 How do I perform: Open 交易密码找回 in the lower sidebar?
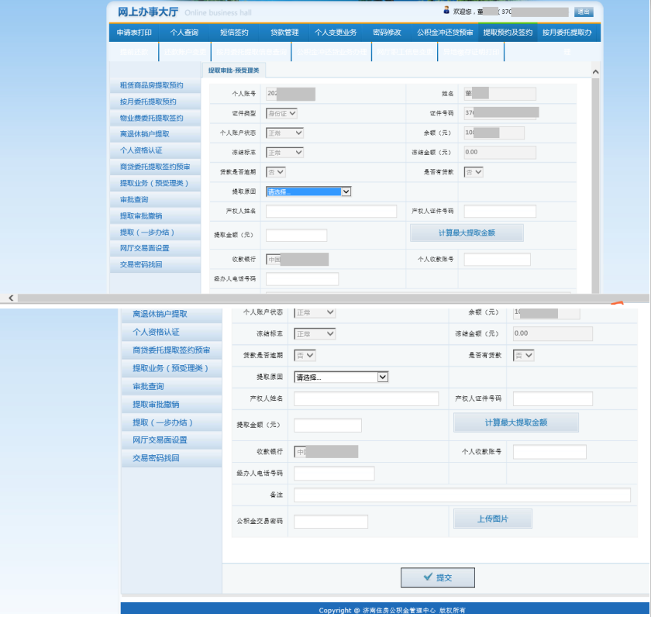pyautogui.click(x=171, y=458)
